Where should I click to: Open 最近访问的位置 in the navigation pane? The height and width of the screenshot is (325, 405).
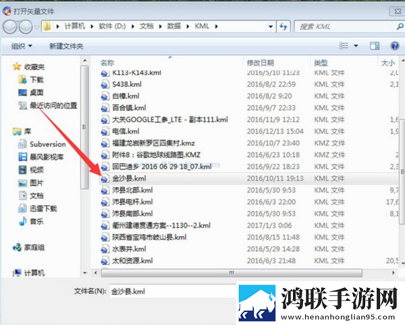coord(48,105)
